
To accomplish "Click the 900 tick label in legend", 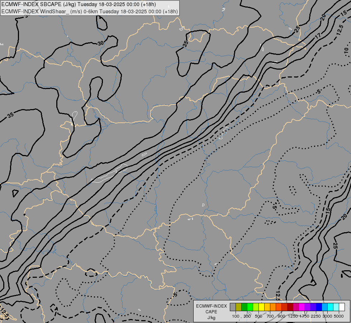I will [x=281, y=316].
